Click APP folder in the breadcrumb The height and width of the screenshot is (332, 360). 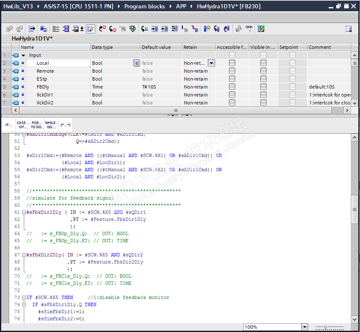coord(181,6)
